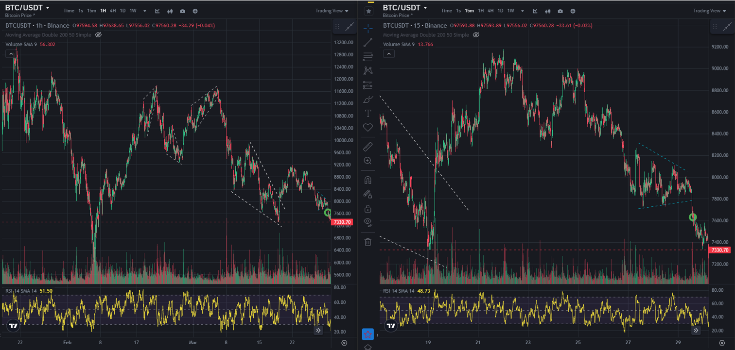Open Trading View dropdown on left chart
This screenshot has width=735, height=350.
click(x=332, y=11)
